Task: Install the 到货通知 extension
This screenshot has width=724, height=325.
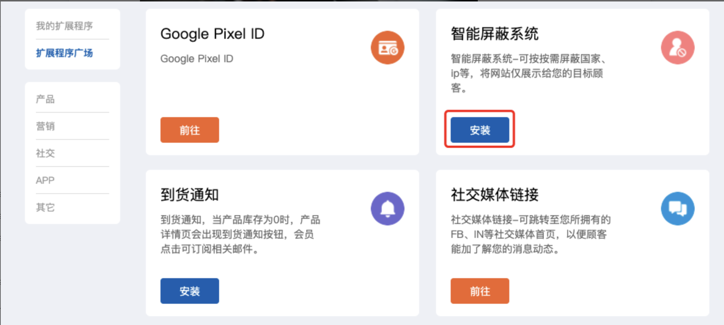Action: 189,291
